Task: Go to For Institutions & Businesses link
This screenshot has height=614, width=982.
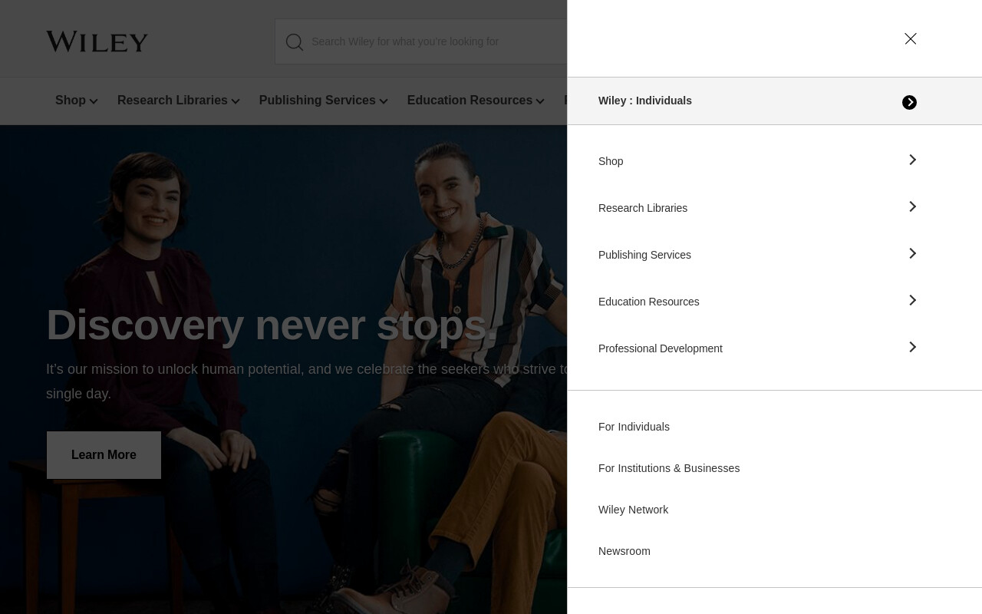Action: click(669, 468)
